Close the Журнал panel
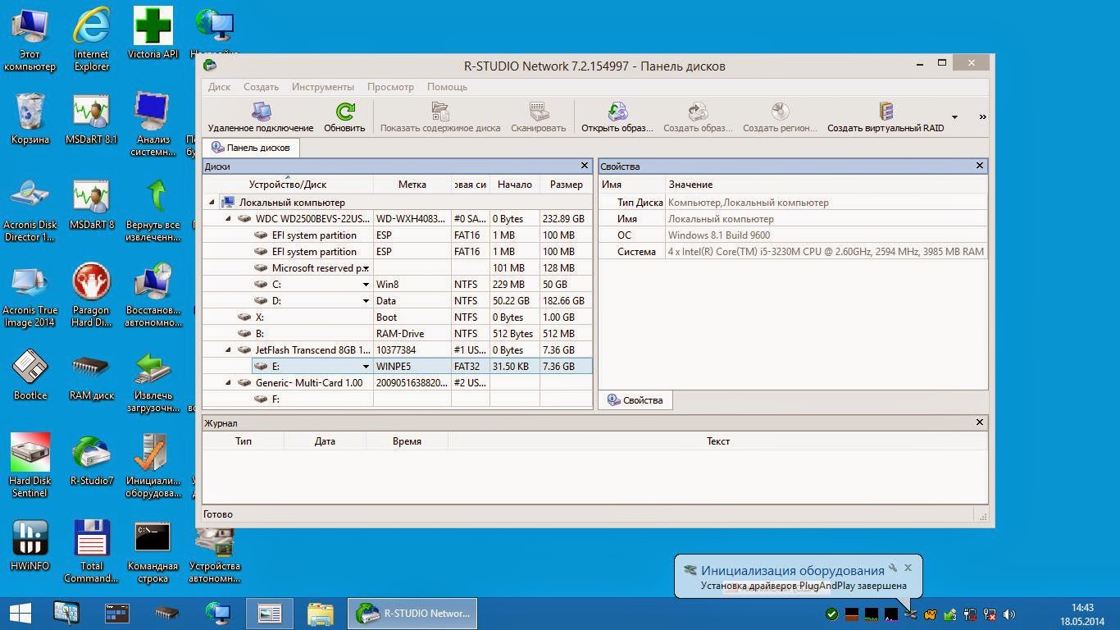 click(x=979, y=422)
